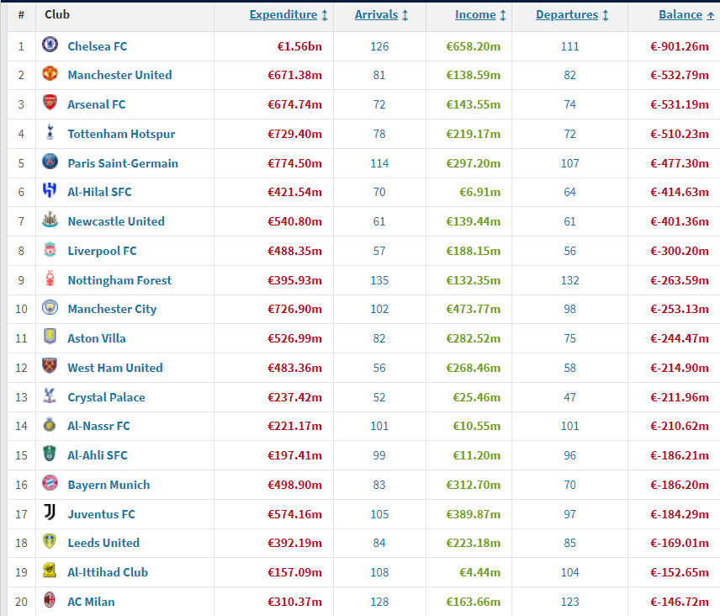
Task: Click the Paris Saint-Germain club crest
Action: pyautogui.click(x=50, y=162)
